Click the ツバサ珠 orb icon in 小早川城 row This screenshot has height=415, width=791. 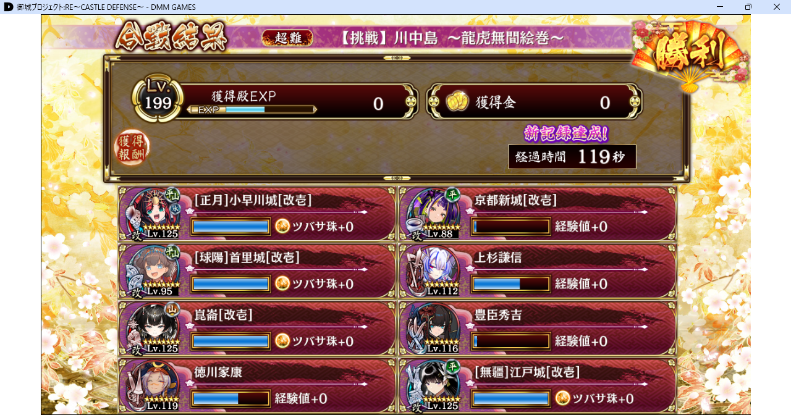coord(282,226)
